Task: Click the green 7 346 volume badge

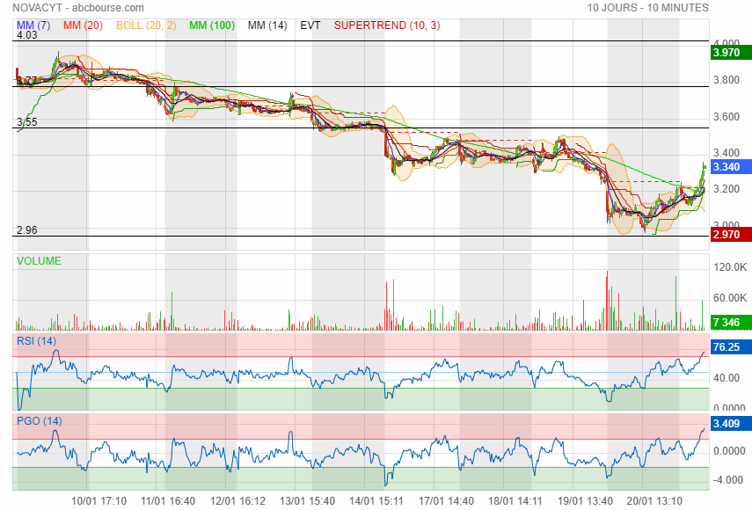Action: point(731,322)
